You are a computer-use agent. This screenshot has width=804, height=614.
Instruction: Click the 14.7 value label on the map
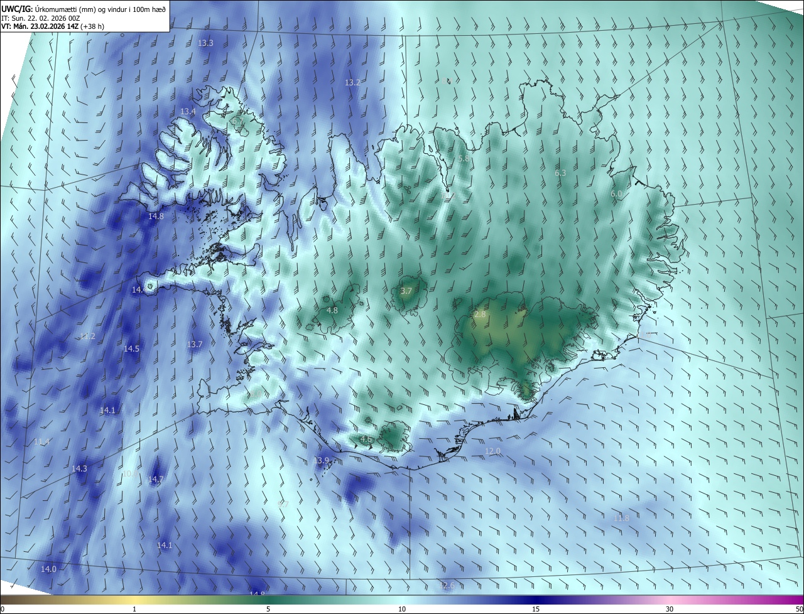tap(156, 480)
